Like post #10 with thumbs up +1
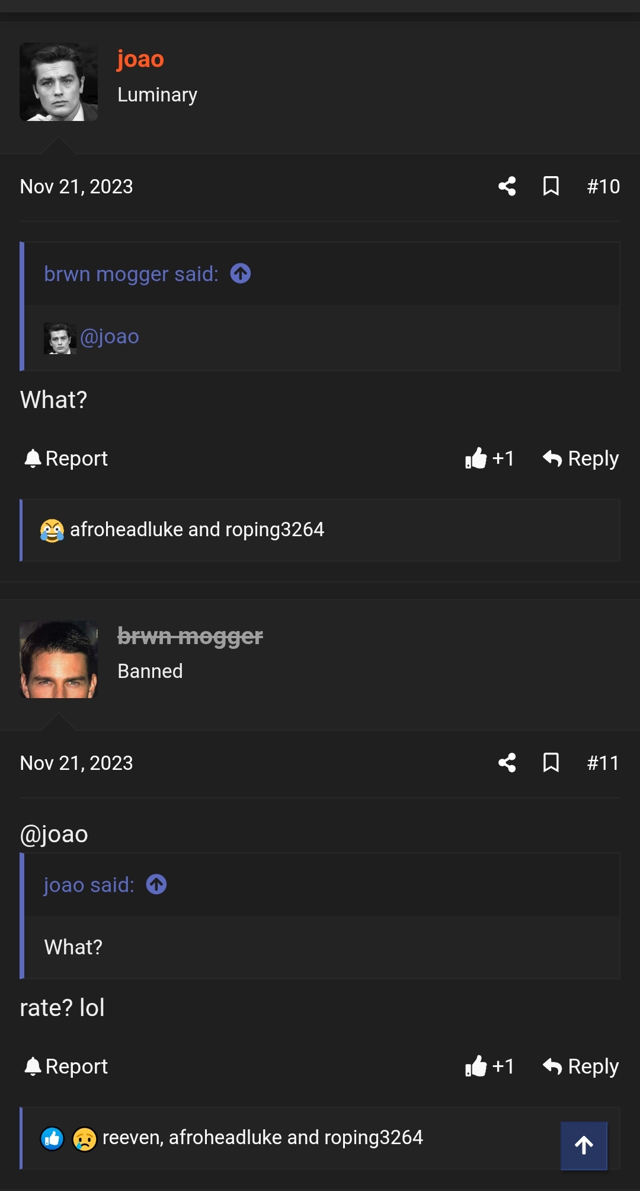This screenshot has width=640, height=1191. (x=489, y=458)
